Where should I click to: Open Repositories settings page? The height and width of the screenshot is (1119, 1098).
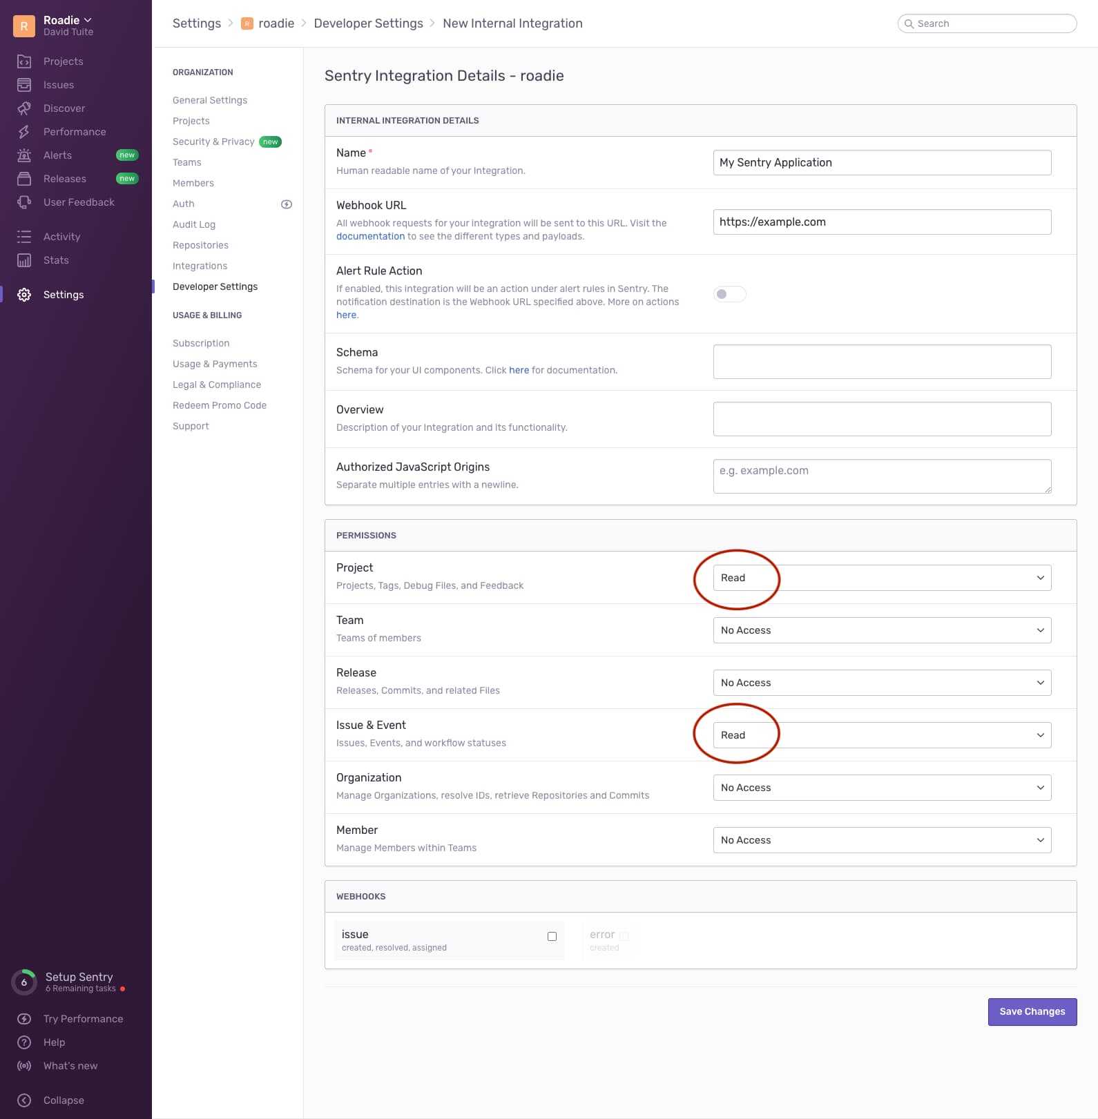pos(200,245)
